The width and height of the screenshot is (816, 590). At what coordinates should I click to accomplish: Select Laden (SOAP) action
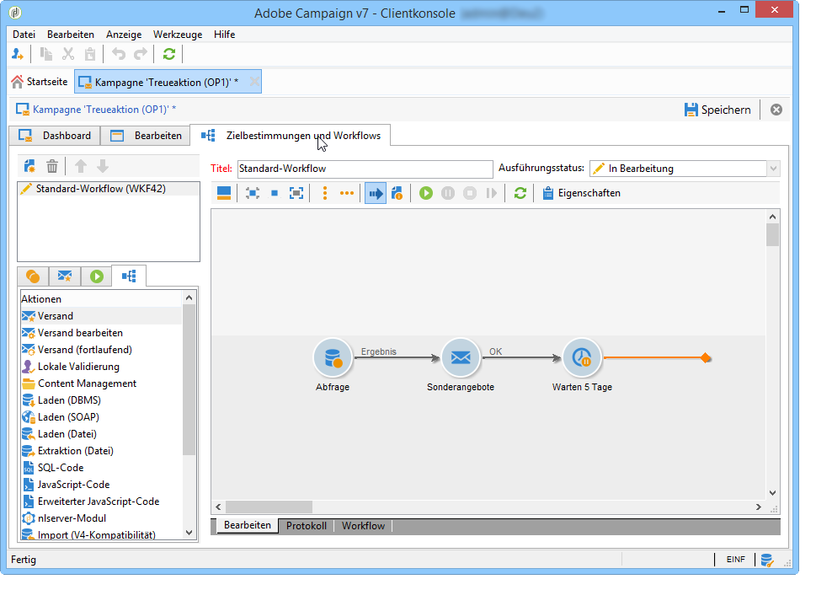coord(101,417)
